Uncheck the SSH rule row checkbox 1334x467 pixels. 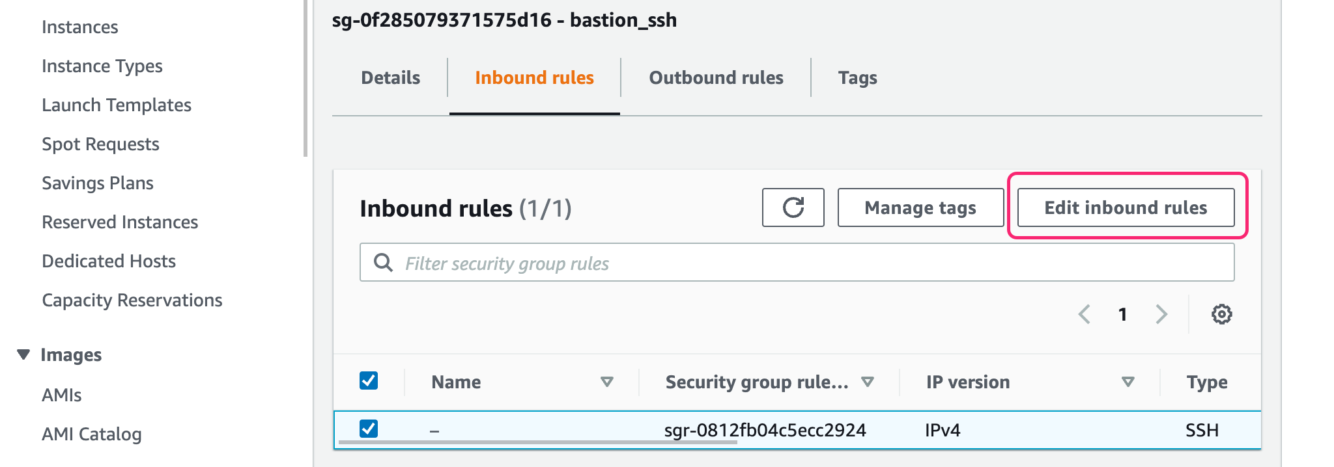pyautogui.click(x=369, y=429)
